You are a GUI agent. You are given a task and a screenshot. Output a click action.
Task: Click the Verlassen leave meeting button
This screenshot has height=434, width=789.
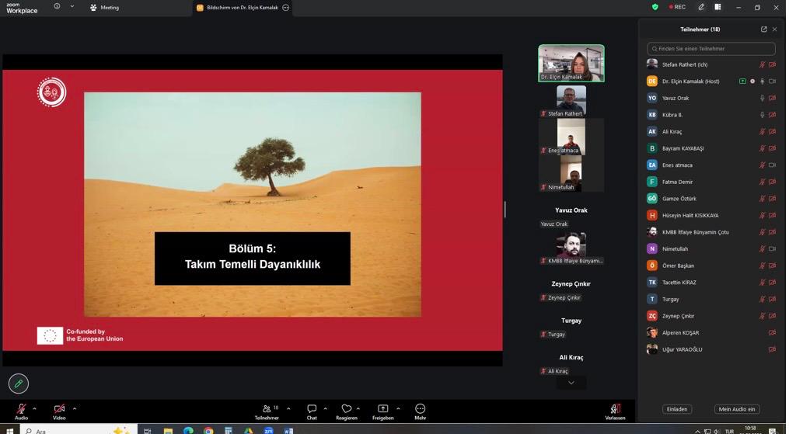pyautogui.click(x=615, y=409)
